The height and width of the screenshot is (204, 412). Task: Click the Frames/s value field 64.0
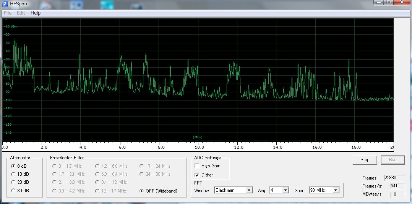pyautogui.click(x=397, y=186)
